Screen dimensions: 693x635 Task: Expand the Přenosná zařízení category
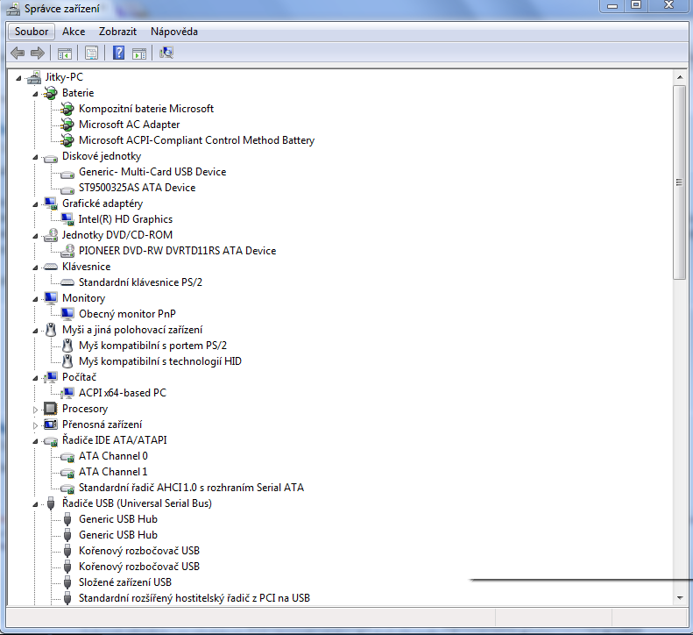coord(35,425)
